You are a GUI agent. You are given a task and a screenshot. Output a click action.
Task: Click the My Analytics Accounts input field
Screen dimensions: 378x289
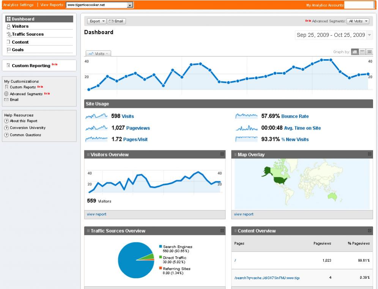click(x=359, y=5)
